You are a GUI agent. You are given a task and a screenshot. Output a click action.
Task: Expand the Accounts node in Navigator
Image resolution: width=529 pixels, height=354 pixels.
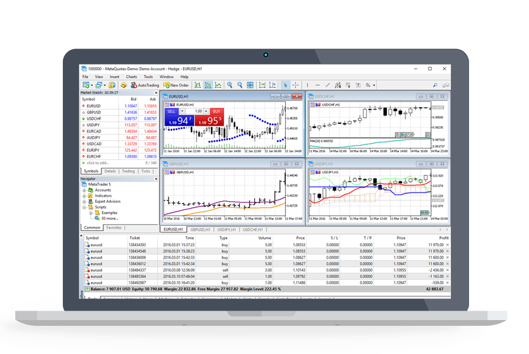tap(85, 190)
